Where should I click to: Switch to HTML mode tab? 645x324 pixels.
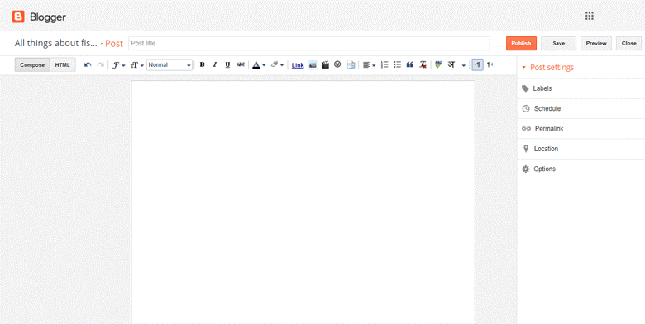(x=63, y=65)
